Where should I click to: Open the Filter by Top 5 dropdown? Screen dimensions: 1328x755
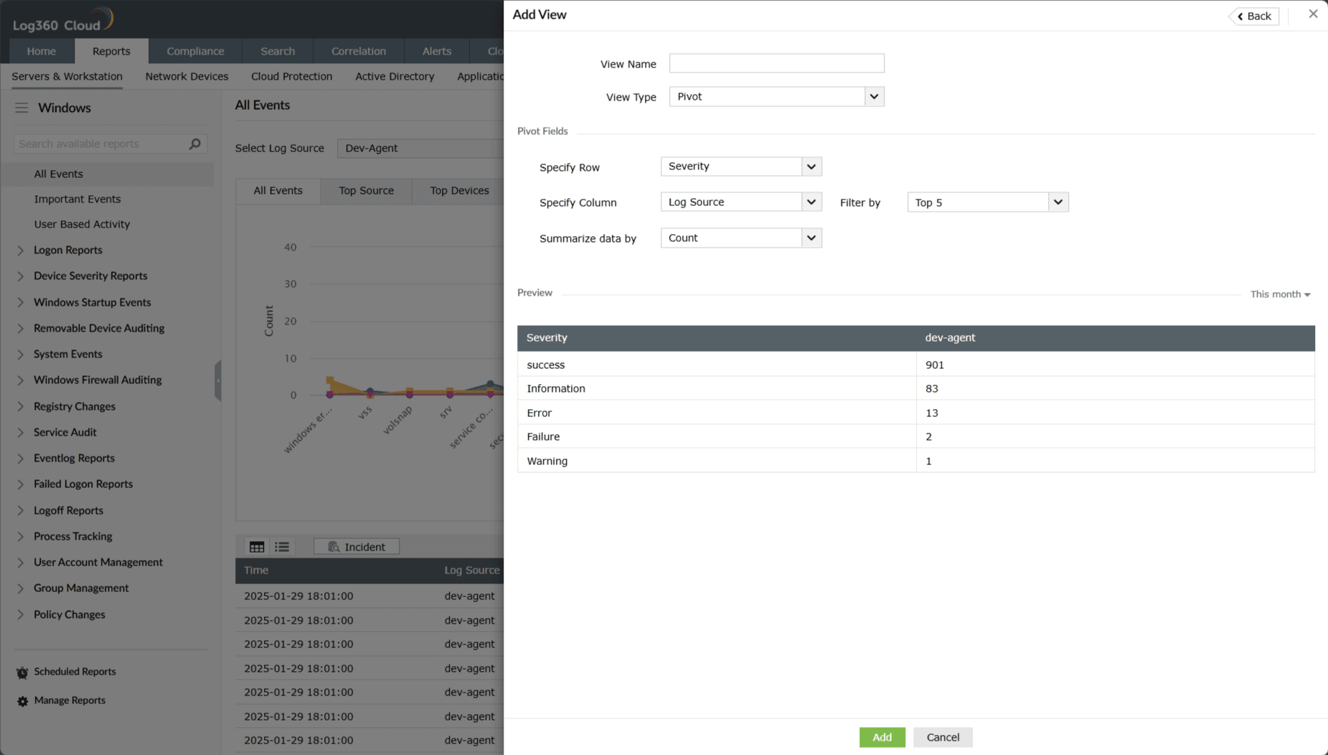pos(1058,202)
